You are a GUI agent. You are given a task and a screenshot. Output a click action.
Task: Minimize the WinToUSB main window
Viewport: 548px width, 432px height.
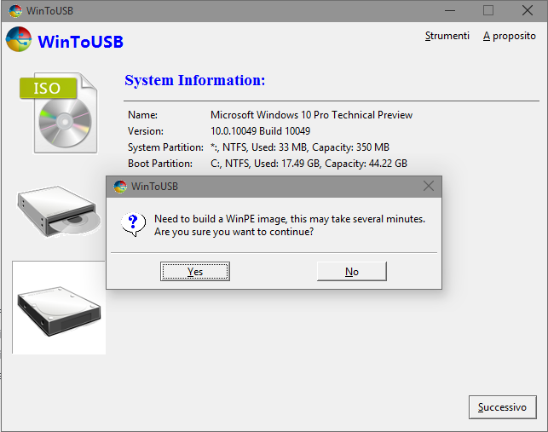(x=450, y=10)
